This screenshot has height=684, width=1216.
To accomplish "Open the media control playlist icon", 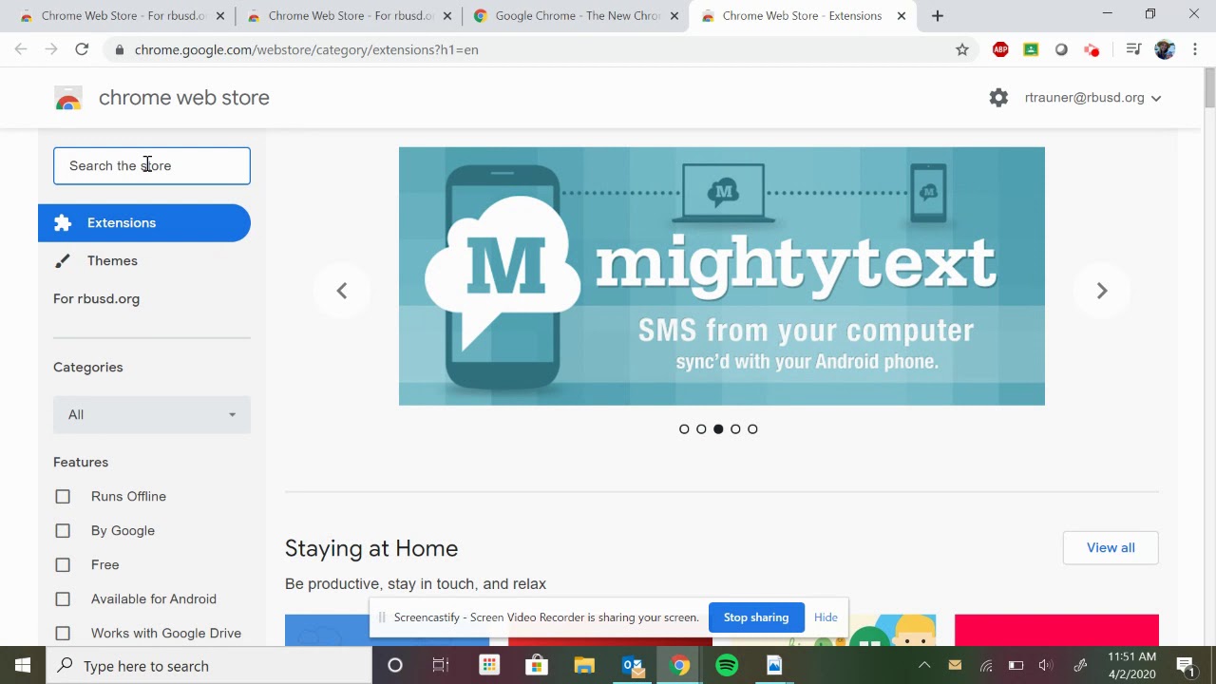I will pos(1133,49).
